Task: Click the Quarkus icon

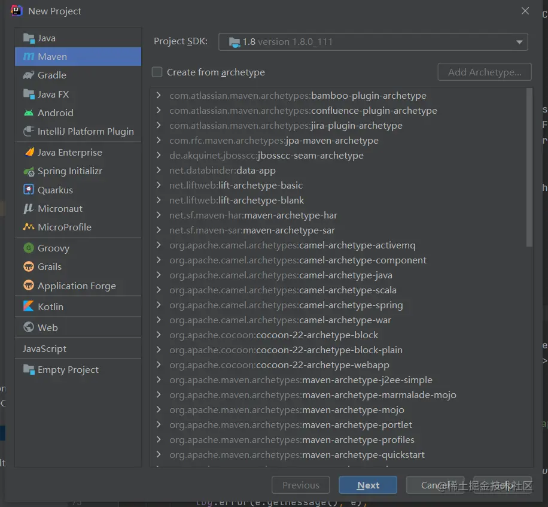Action: click(x=29, y=190)
